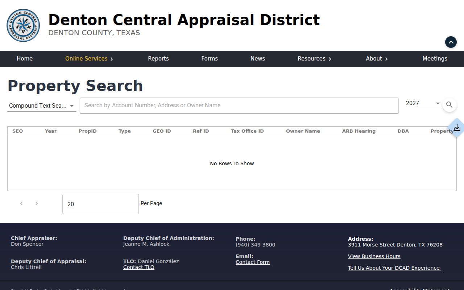
Task: Click the 3911 Morse Street address text
Action: click(x=395, y=245)
